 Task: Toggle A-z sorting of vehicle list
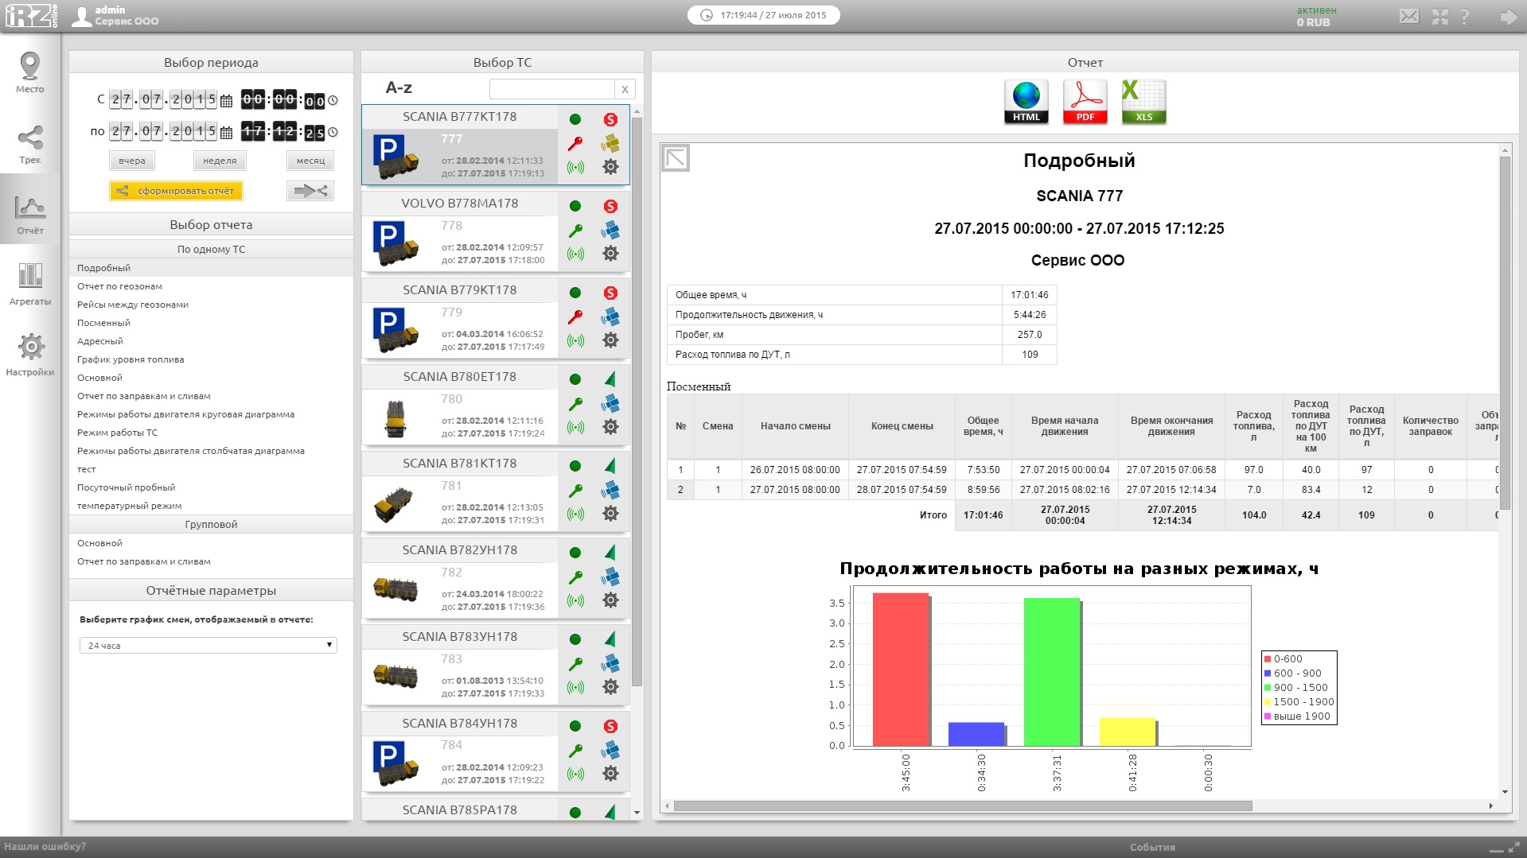(x=399, y=88)
